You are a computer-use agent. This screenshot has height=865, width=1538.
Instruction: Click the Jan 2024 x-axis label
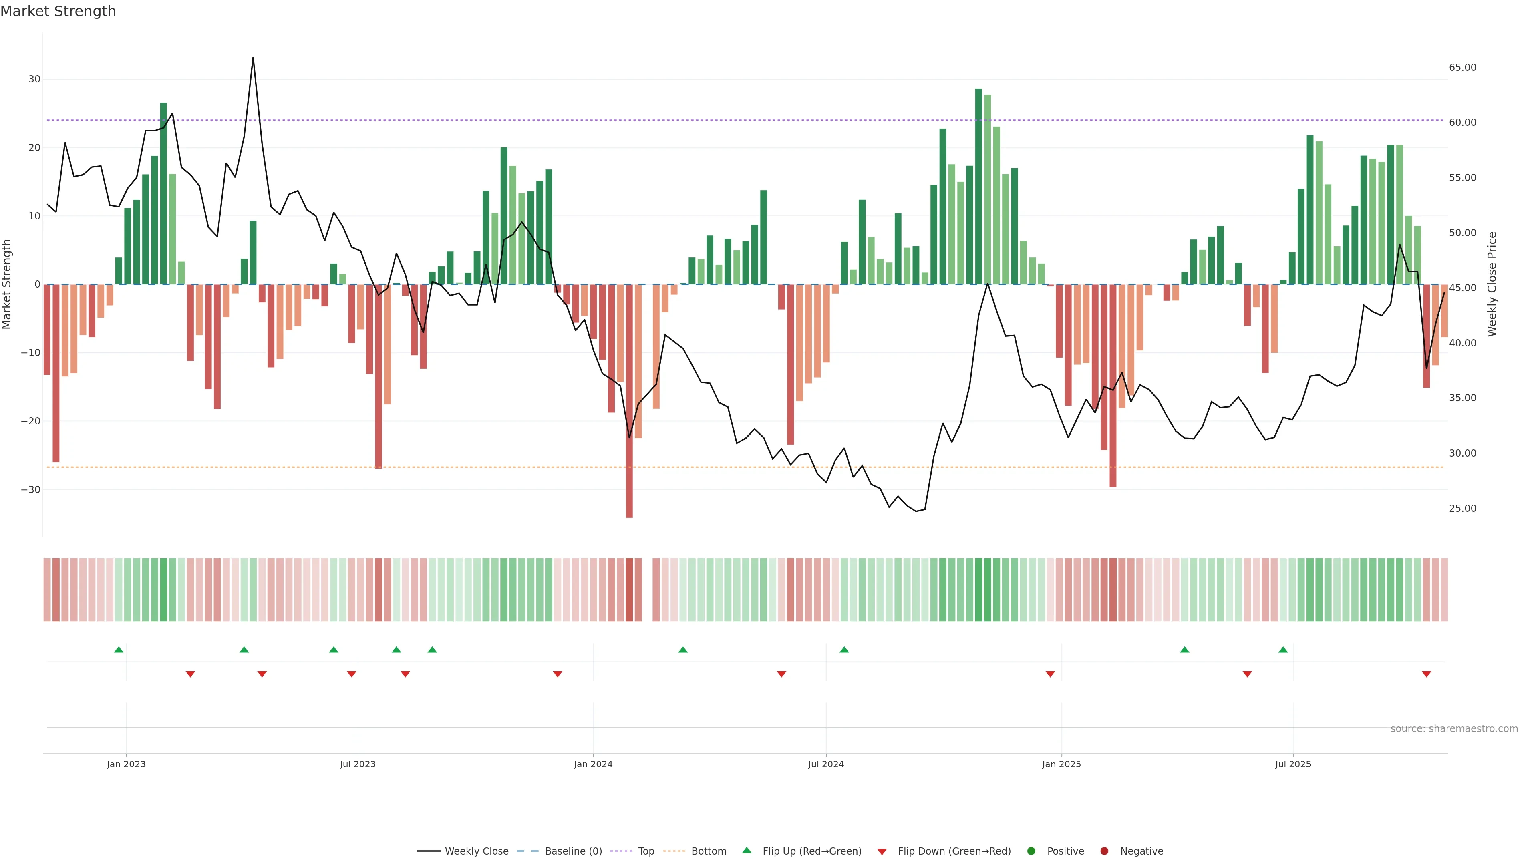(593, 764)
